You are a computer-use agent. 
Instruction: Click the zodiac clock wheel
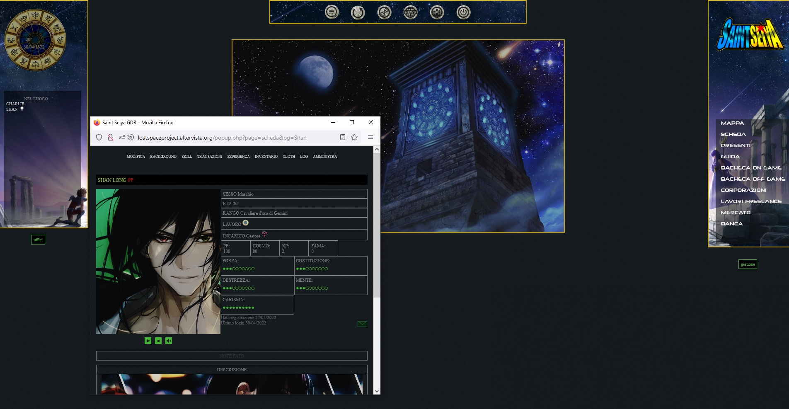coord(35,40)
